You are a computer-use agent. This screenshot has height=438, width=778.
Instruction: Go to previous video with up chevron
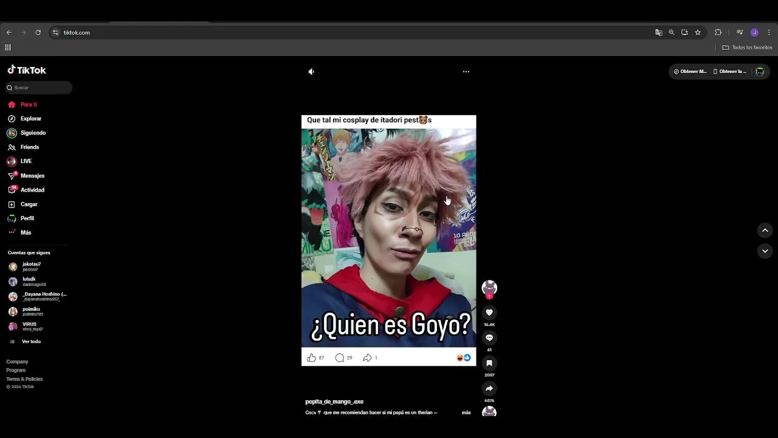point(765,231)
